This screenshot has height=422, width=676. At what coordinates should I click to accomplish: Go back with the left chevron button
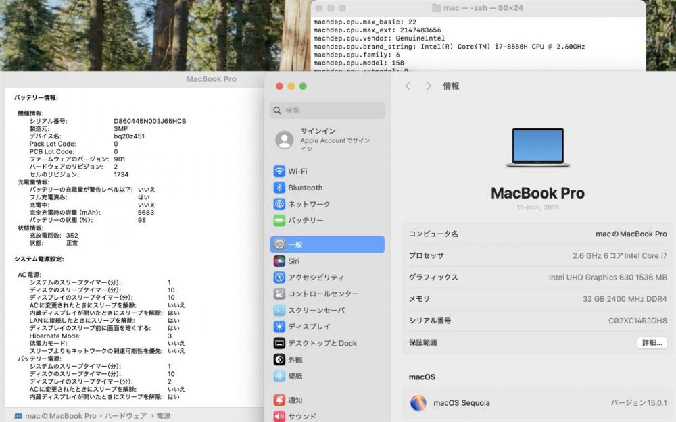click(x=408, y=86)
